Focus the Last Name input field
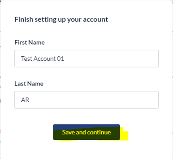 pos(86,100)
